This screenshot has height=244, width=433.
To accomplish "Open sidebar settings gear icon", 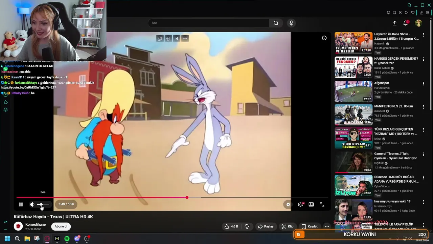I will (x=5, y=110).
